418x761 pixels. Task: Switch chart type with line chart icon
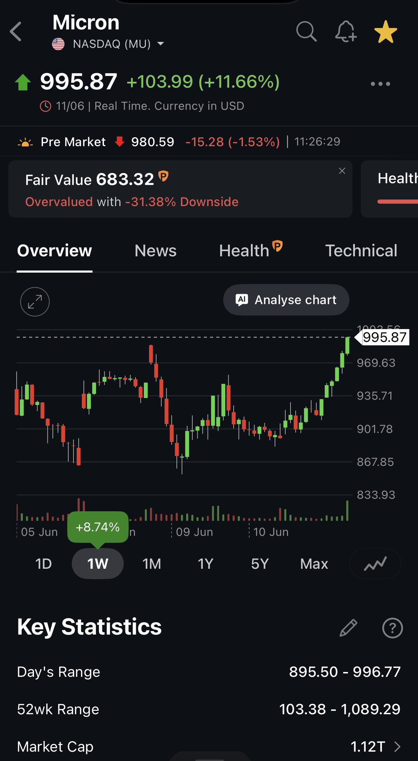375,564
